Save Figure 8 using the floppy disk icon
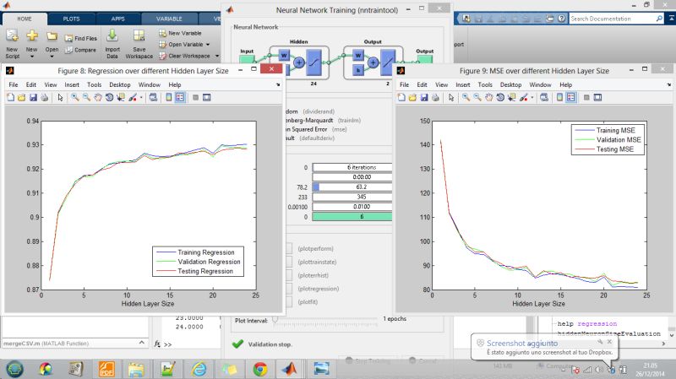 pyautogui.click(x=33, y=98)
